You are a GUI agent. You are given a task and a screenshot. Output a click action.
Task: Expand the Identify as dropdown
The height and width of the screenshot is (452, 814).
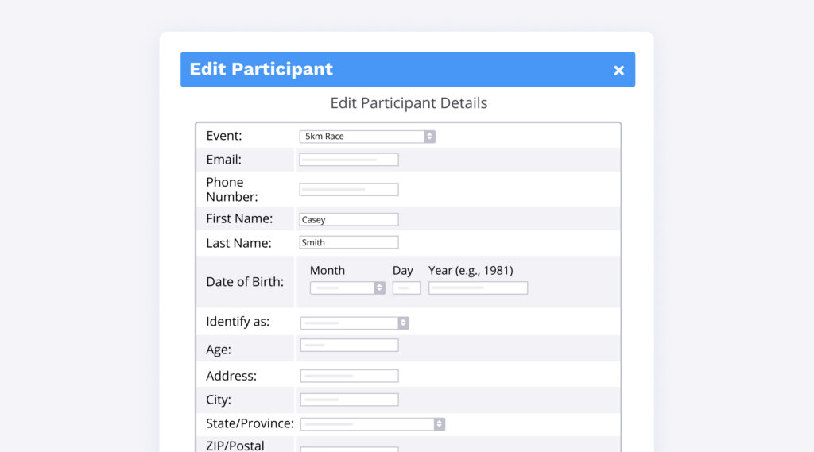(x=348, y=323)
